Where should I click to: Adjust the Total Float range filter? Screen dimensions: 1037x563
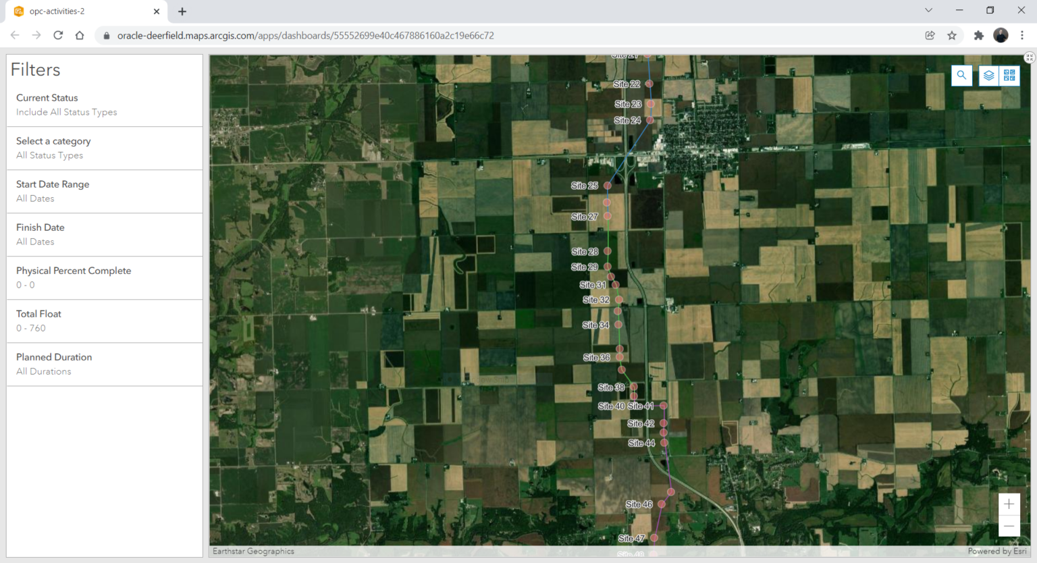(104, 321)
